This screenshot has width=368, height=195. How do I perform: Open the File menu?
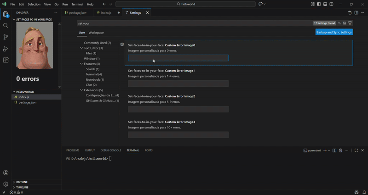tap(12, 4)
